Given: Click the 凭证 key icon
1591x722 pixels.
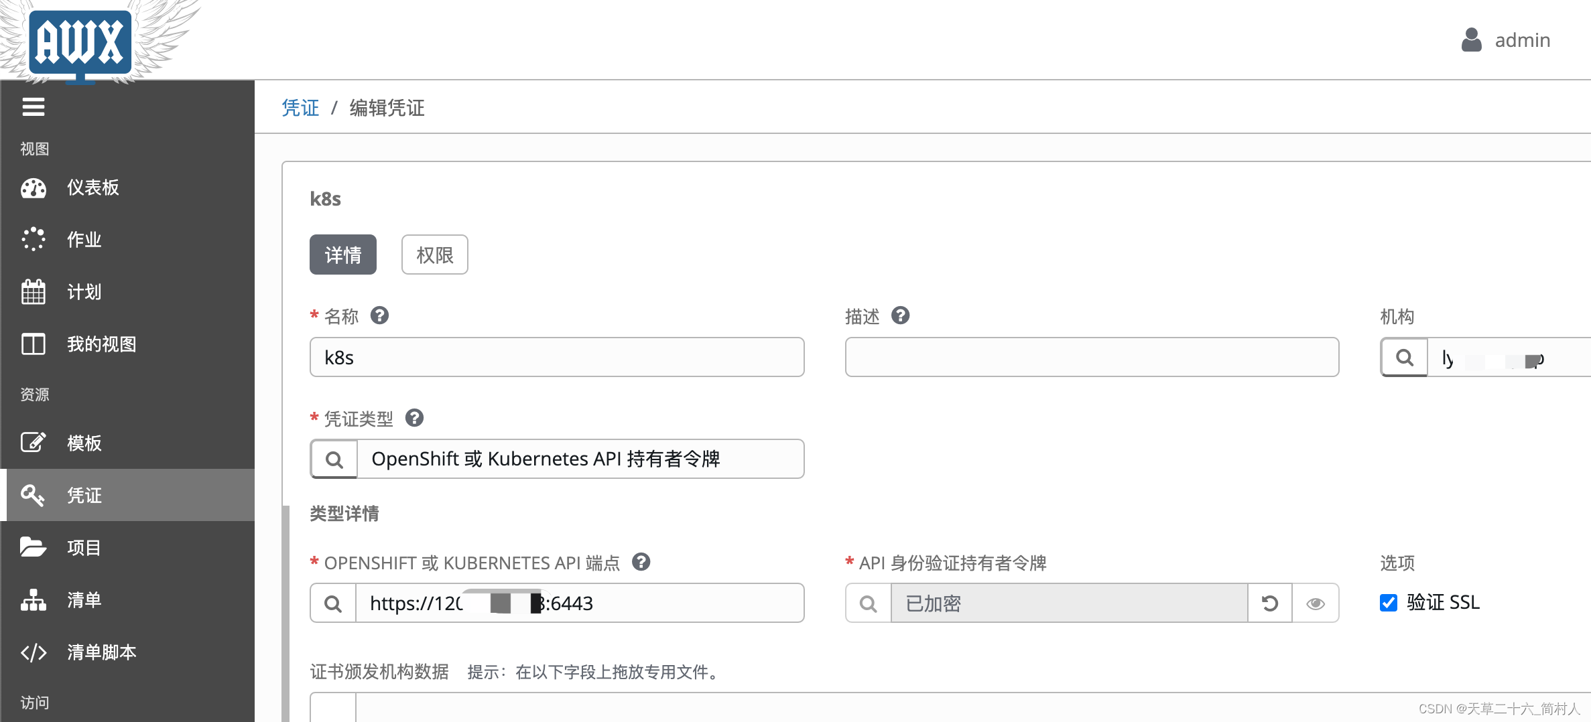Looking at the screenshot, I should (33, 495).
